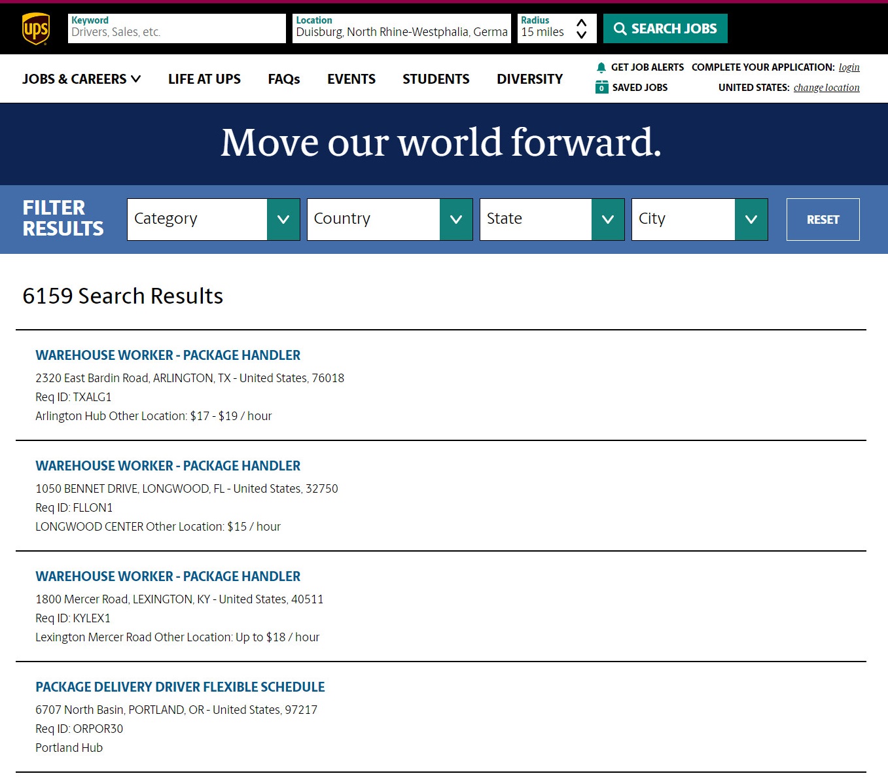Click the change location link

826,88
